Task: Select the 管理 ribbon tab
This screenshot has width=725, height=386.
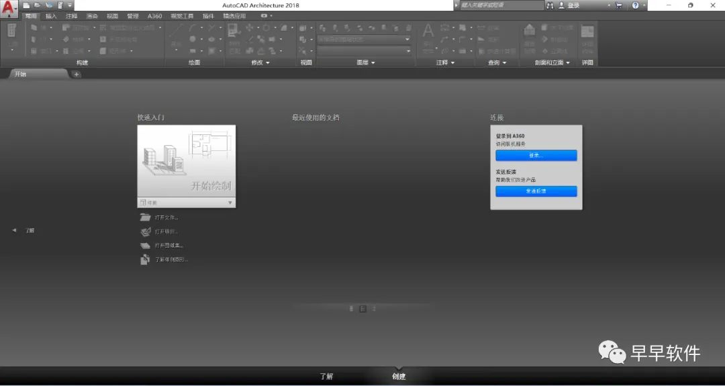Action: tap(133, 16)
